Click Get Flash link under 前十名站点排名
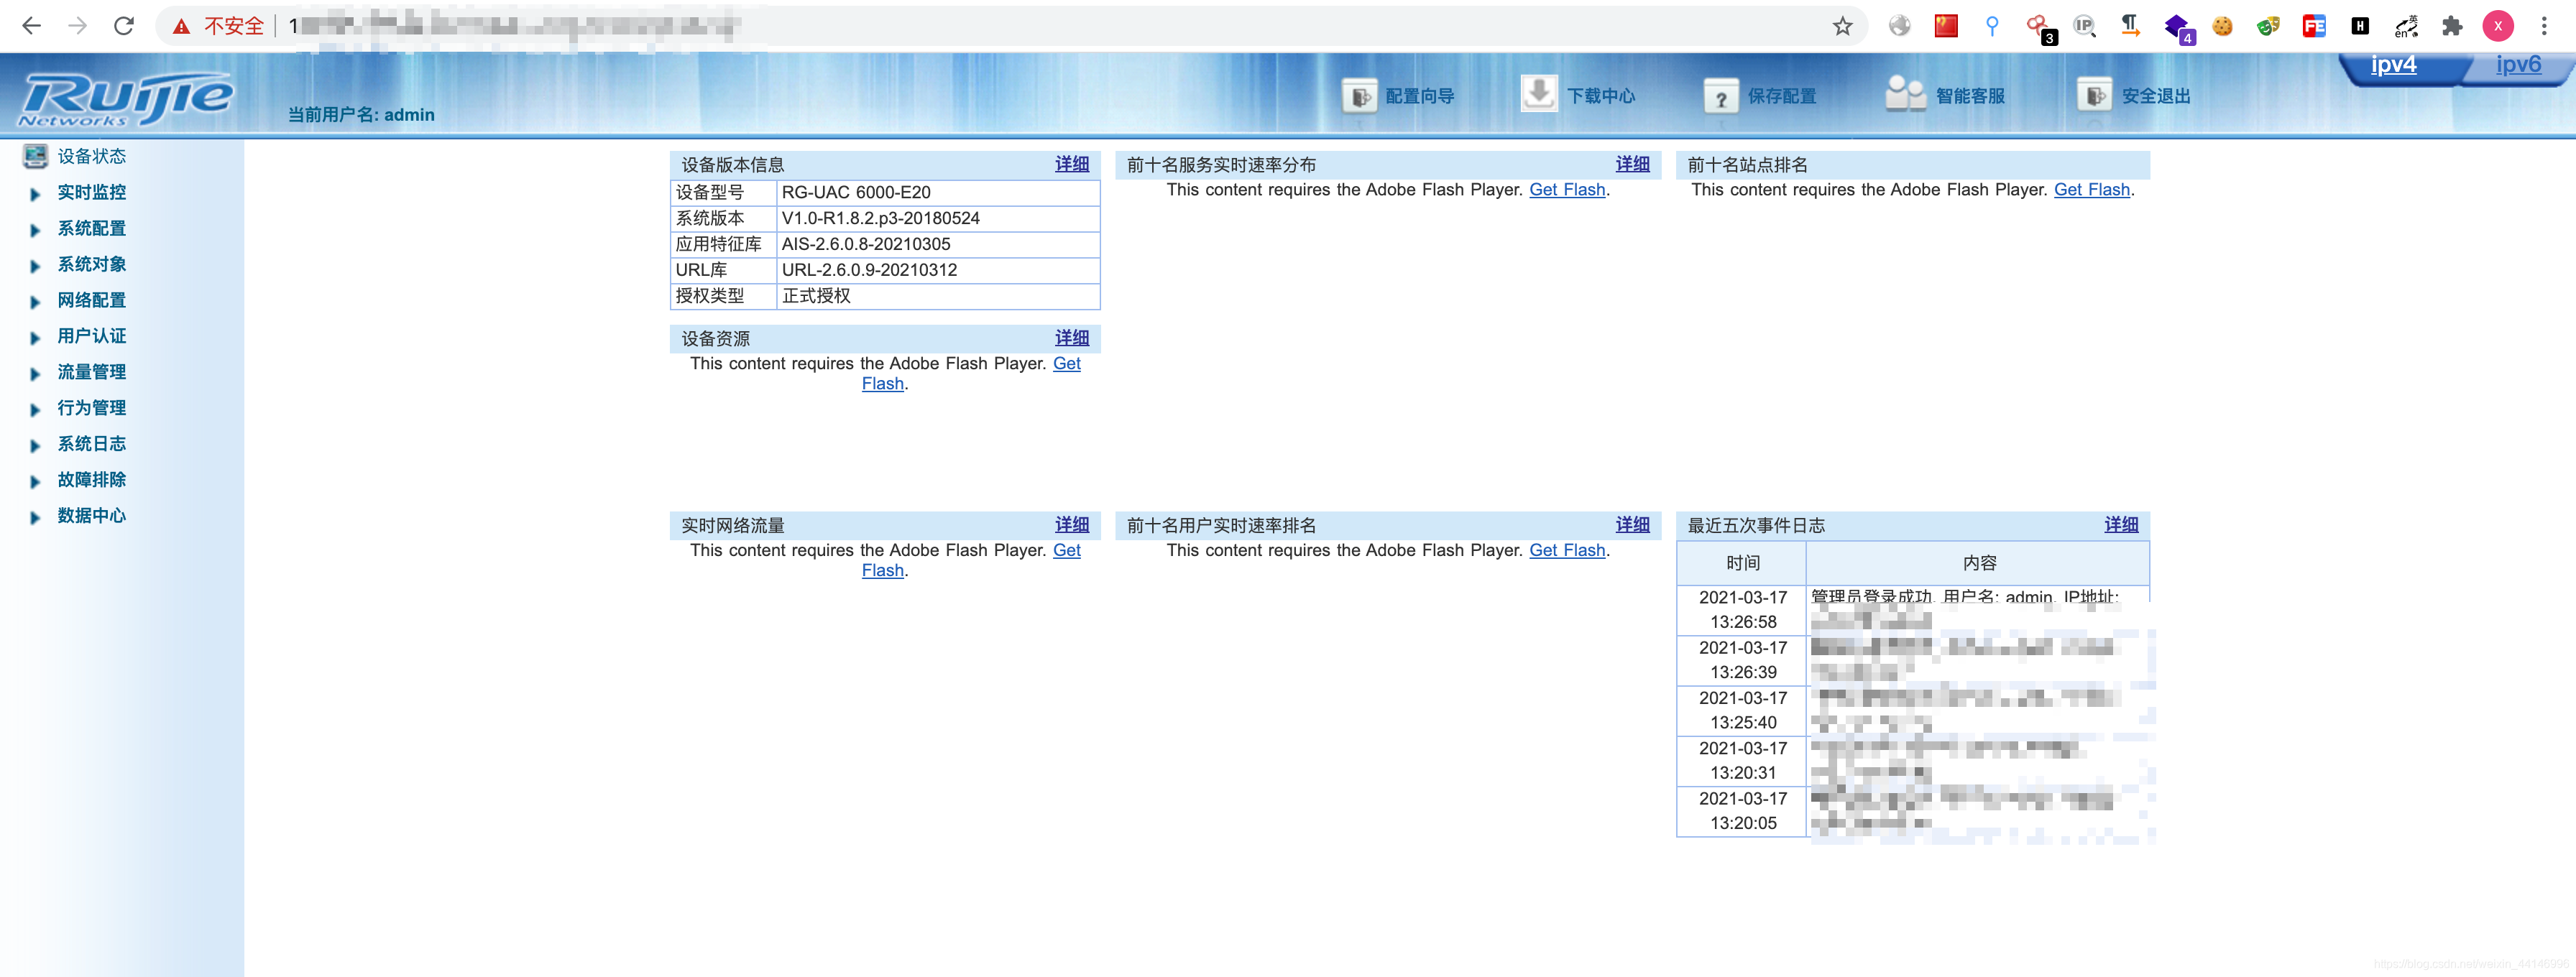 (x=2091, y=190)
